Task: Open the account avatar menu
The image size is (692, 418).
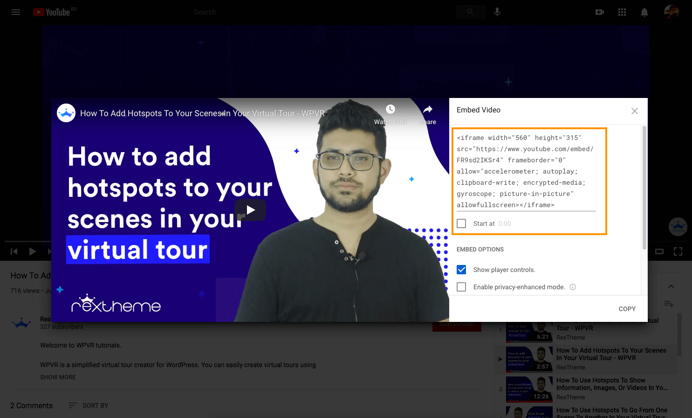Action: point(671,12)
